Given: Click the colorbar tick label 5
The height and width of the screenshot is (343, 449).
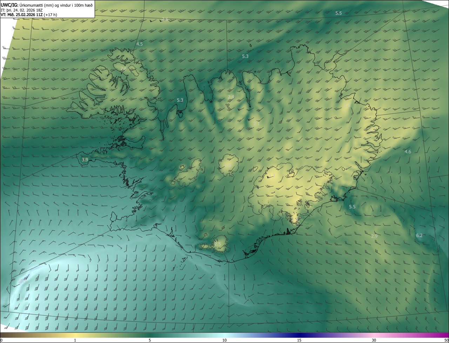Looking at the screenshot, I should (x=150, y=341).
